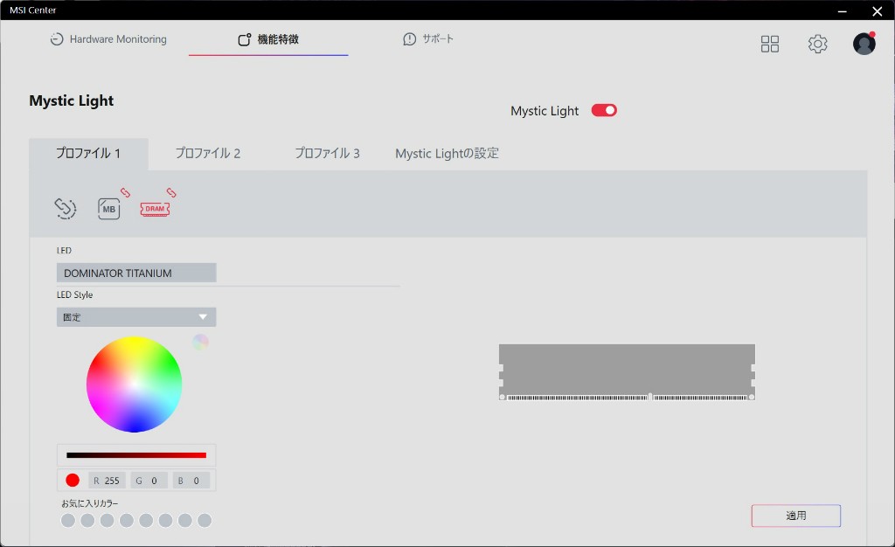Minimize the MSI Center window
Viewport: 895px width, 547px height.
pyautogui.click(x=842, y=10)
